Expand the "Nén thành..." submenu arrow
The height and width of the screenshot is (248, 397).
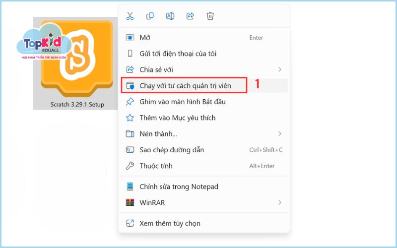280,133
